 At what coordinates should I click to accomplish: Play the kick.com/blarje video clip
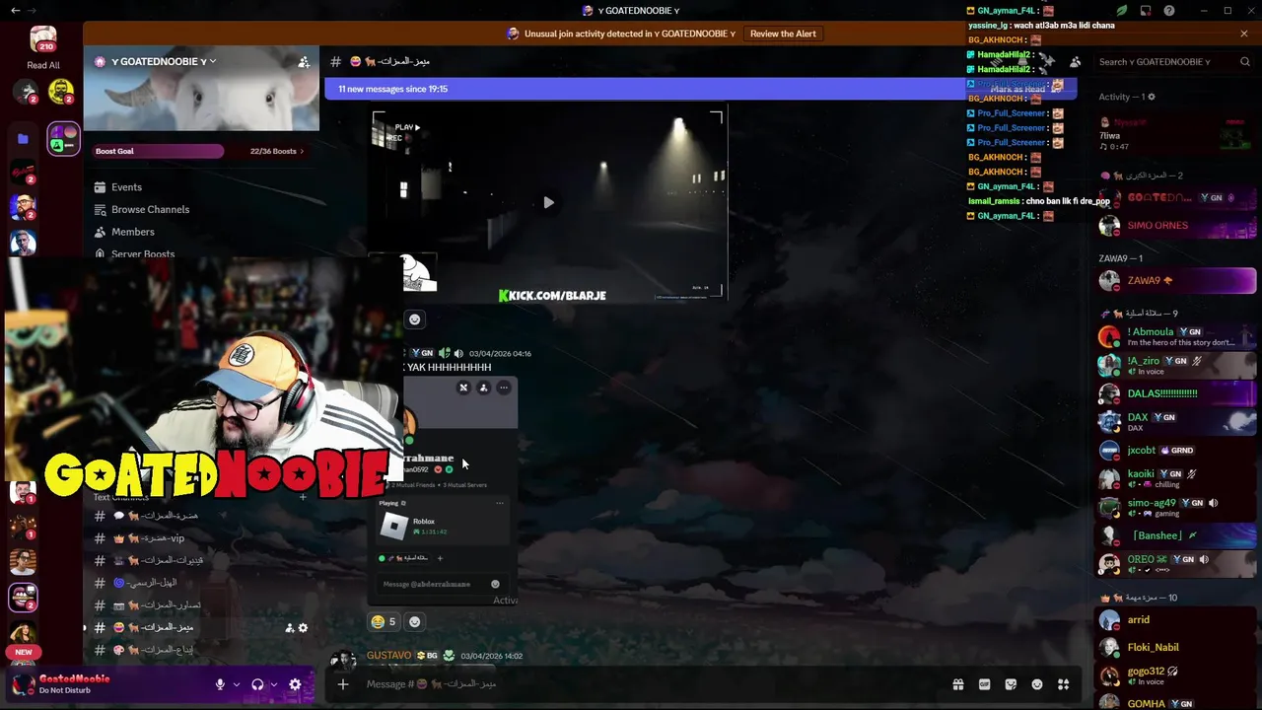[548, 202]
